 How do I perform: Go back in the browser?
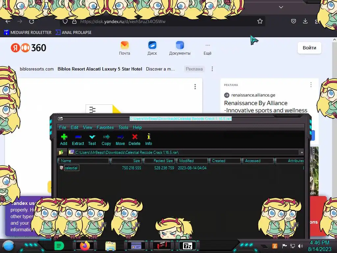(x=8, y=21)
